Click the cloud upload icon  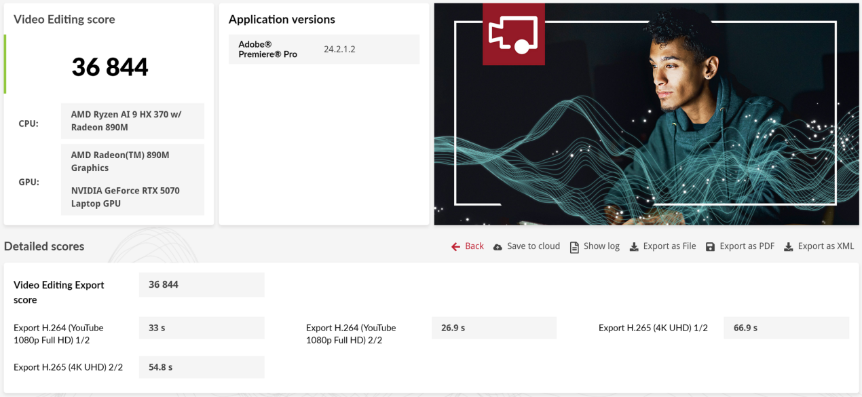[x=498, y=247]
